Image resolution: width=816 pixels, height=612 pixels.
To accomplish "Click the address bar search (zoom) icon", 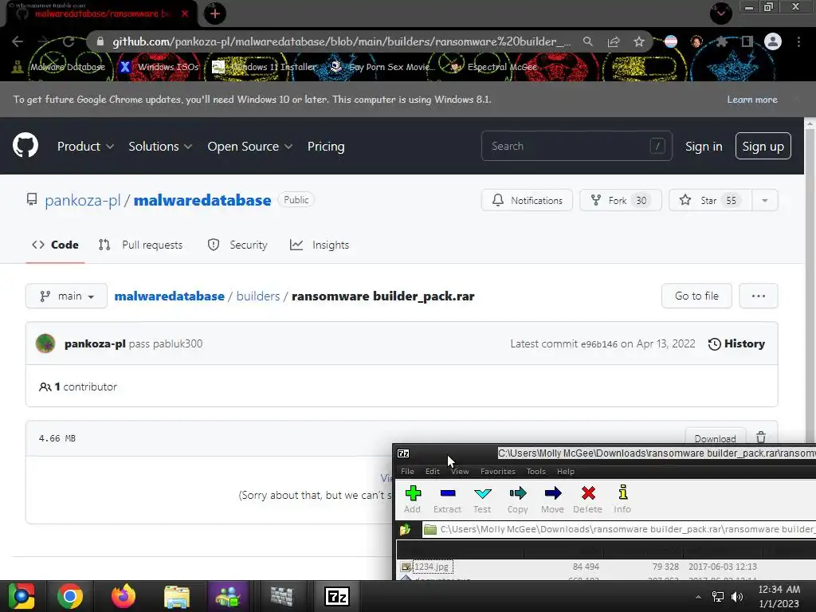I will click(587, 41).
